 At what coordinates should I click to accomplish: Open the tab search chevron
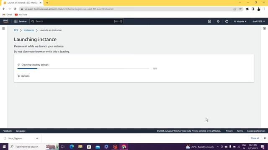pos(240,2)
